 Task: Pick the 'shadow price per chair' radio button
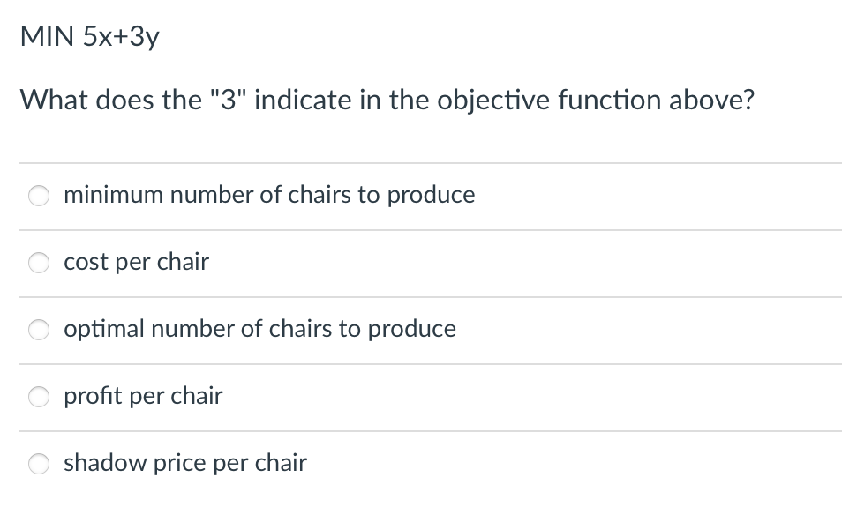click(39, 464)
